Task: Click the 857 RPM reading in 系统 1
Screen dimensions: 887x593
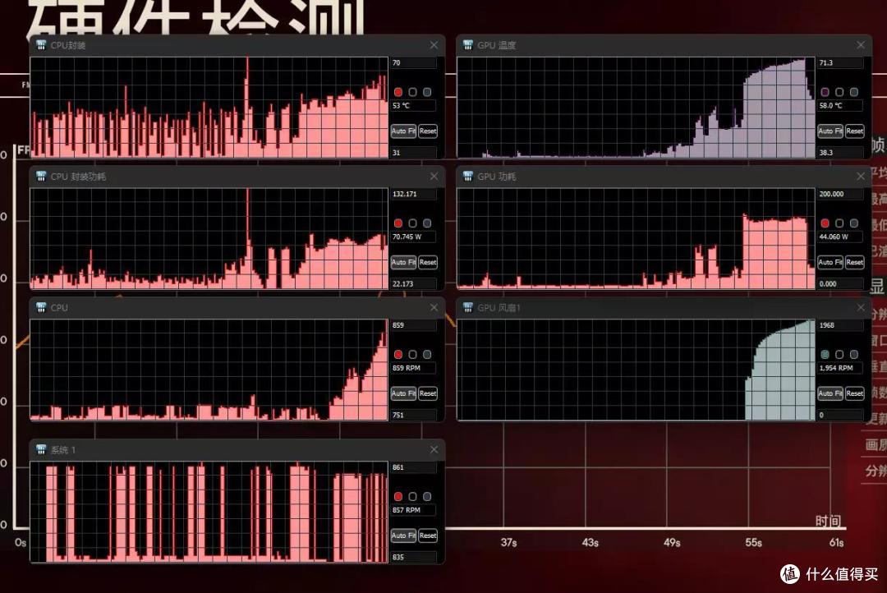Action: point(413,510)
